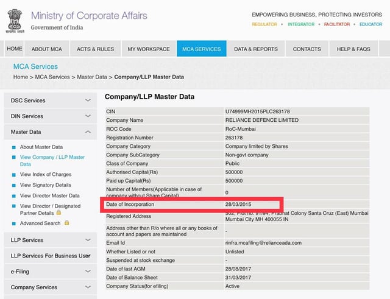This screenshot has width=390, height=299.
Task: Expand the DSC Services section chevron
Action: (x=88, y=100)
